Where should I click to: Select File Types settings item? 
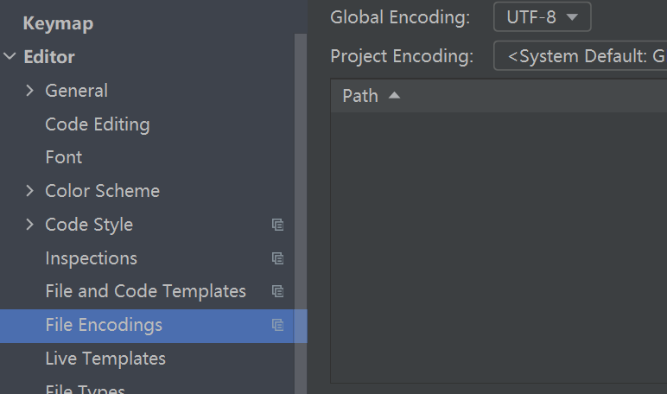click(x=85, y=389)
